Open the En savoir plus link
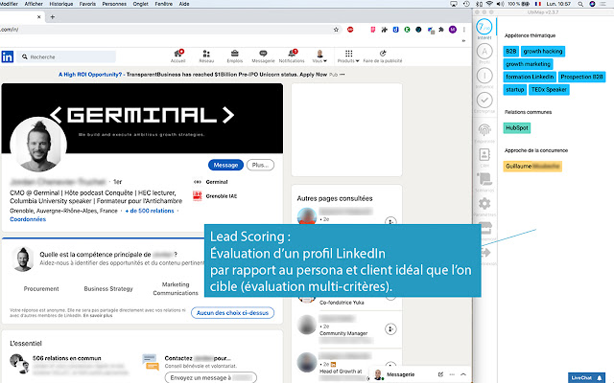 tap(98, 315)
